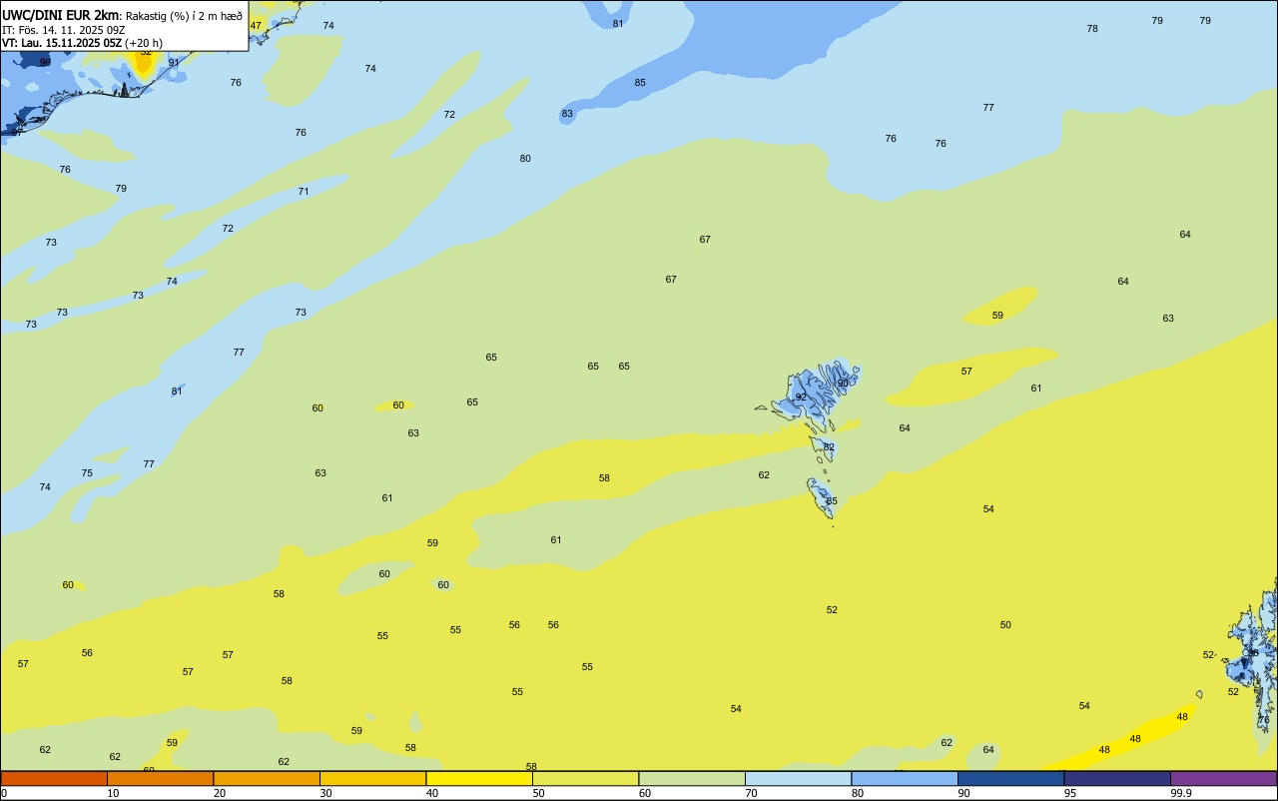Click the humidity value '71' on the map
The height and width of the screenshot is (801, 1278).
[x=304, y=192]
